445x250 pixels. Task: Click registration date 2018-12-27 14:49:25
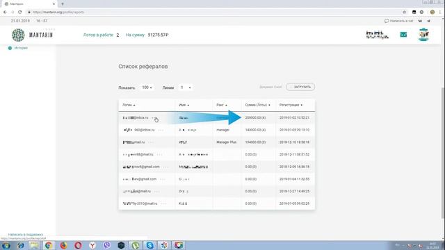tap(294, 192)
